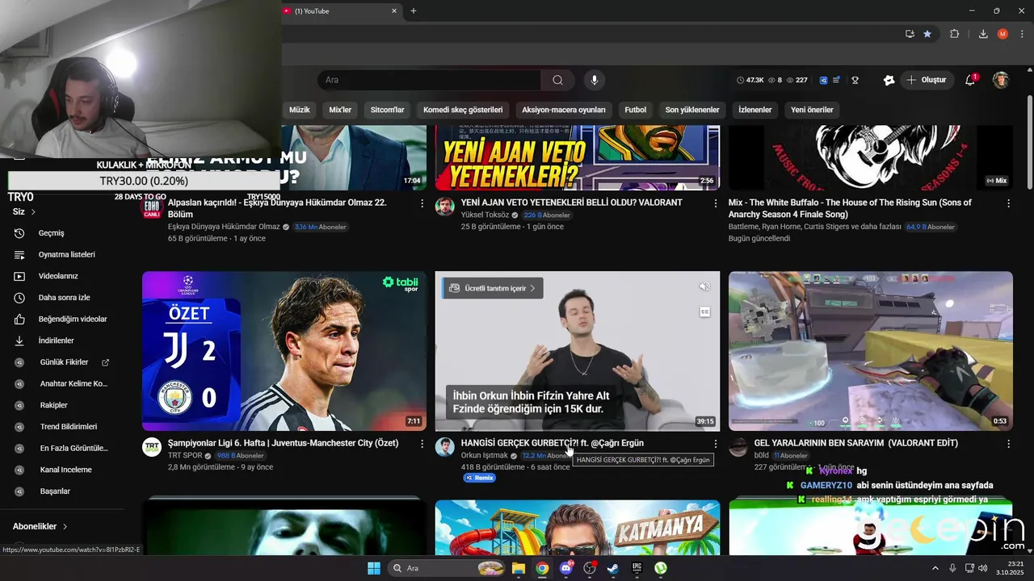Open the new tab plus button
1034x581 pixels.
(x=414, y=11)
